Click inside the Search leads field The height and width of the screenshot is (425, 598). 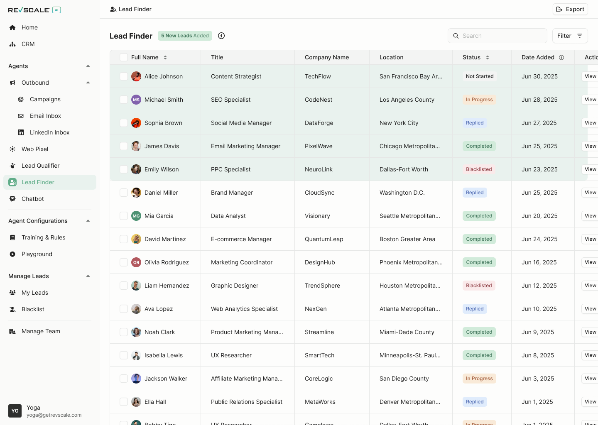point(497,36)
